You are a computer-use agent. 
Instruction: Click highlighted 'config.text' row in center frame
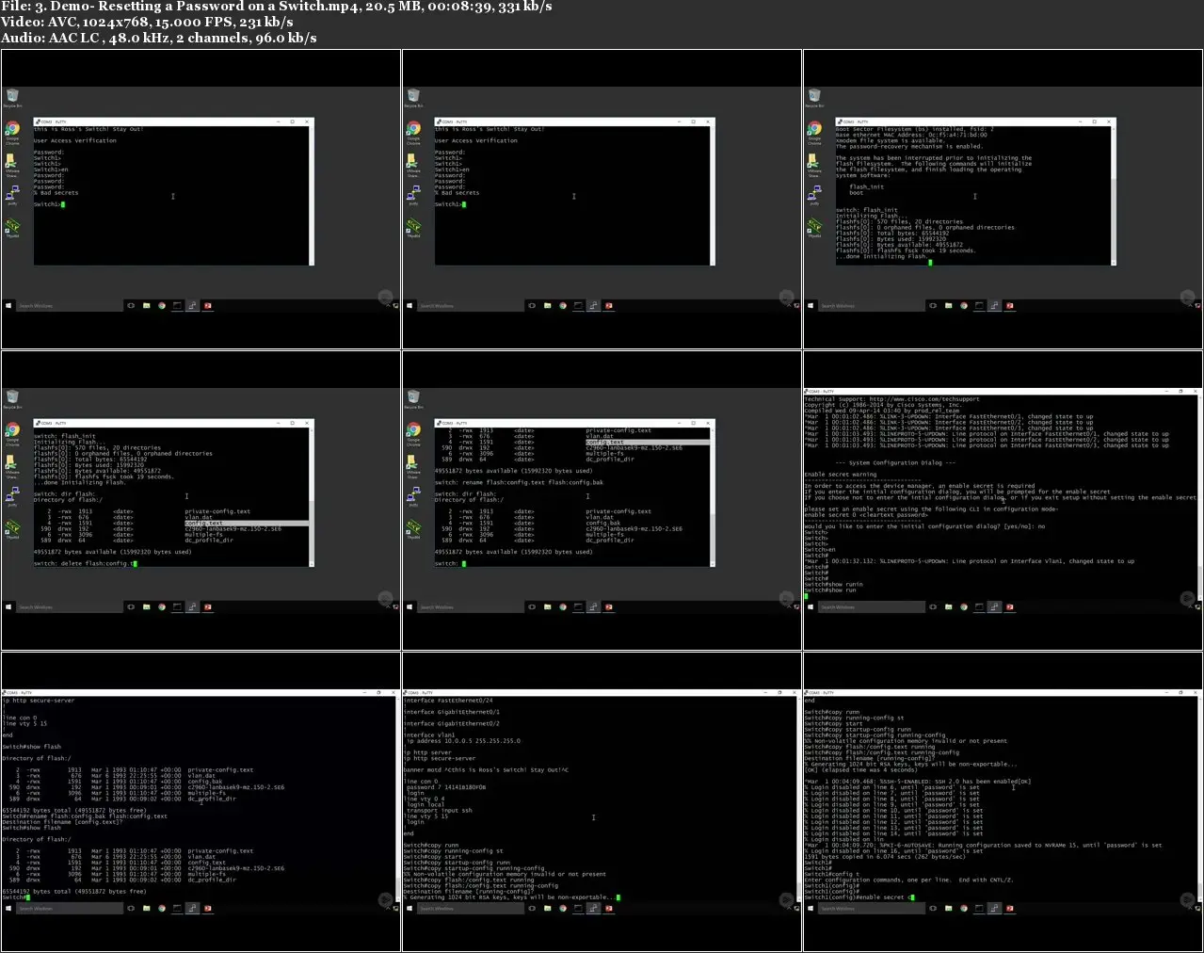[x=648, y=442]
